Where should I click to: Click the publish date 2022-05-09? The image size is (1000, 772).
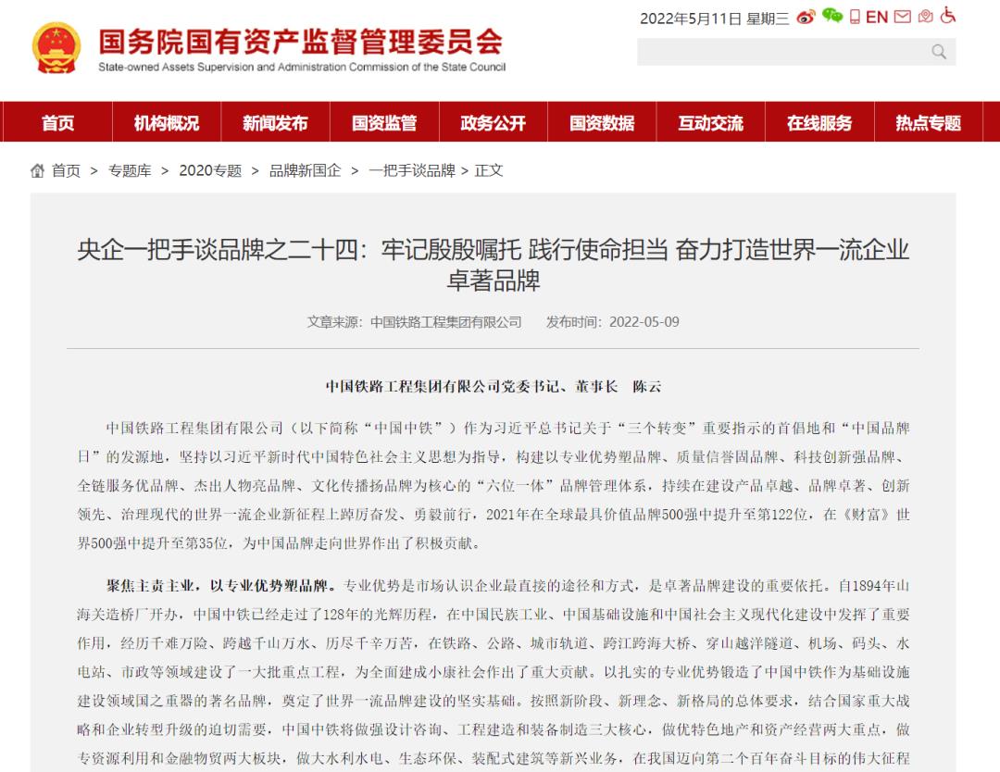tap(644, 322)
